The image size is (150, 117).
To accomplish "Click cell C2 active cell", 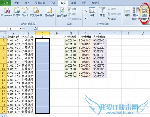I will pyautogui.click(x=43, y=40).
